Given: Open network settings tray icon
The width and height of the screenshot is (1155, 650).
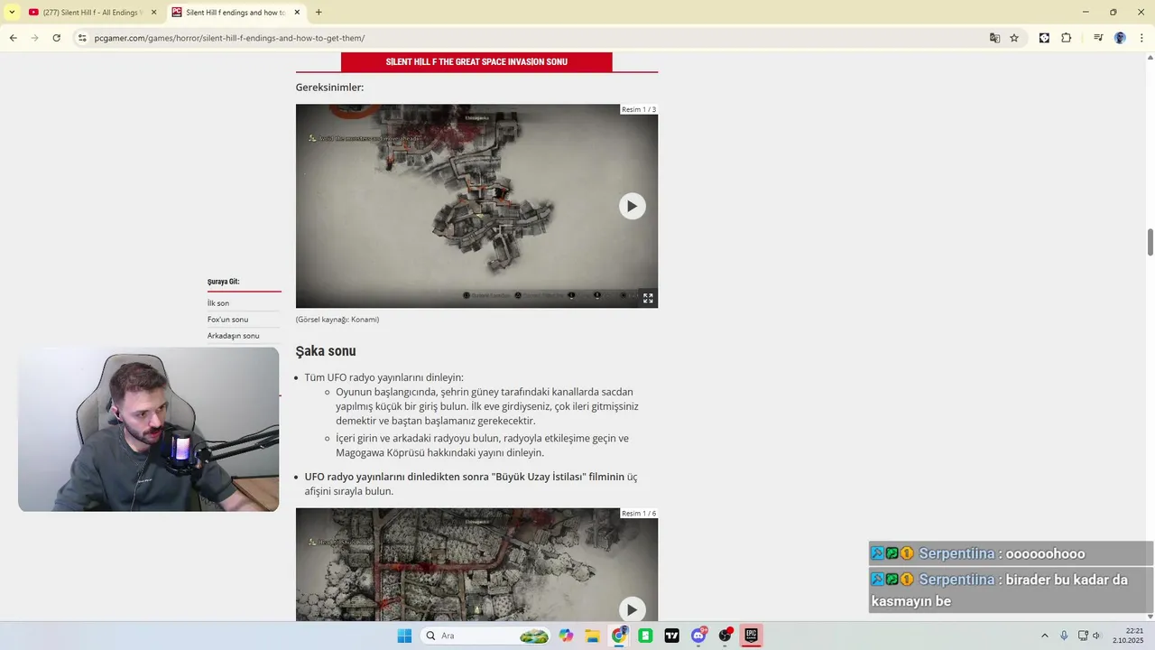Looking at the screenshot, I should tap(1083, 636).
